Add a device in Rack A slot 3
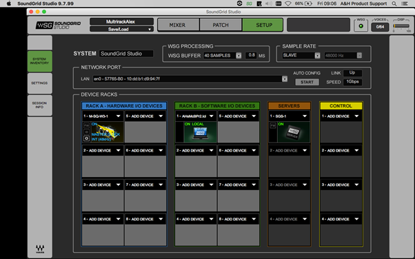Image resolution: width=415 pixels, height=259 pixels. pyautogui.click(x=103, y=185)
